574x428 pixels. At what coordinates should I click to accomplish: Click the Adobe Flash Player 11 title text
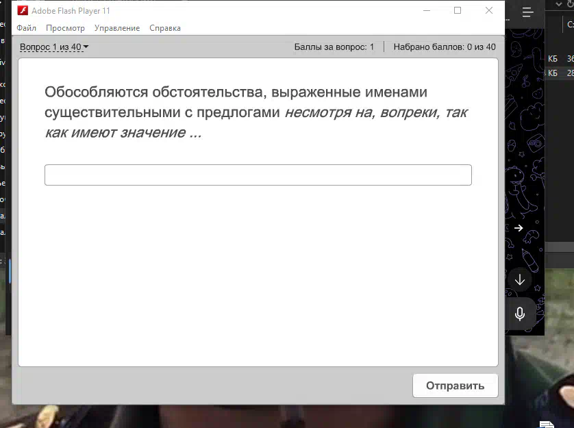[71, 11]
